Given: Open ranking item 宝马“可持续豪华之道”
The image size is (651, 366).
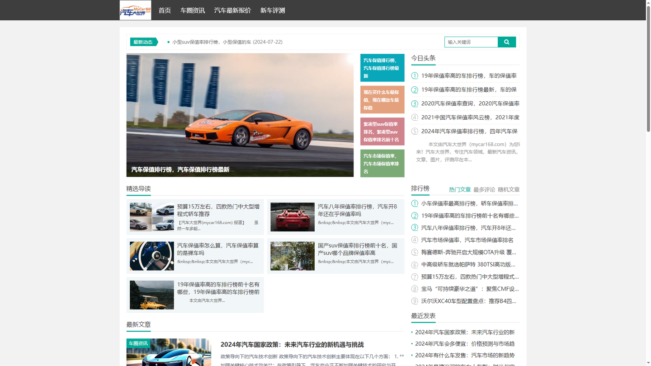Looking at the screenshot, I should point(470,289).
